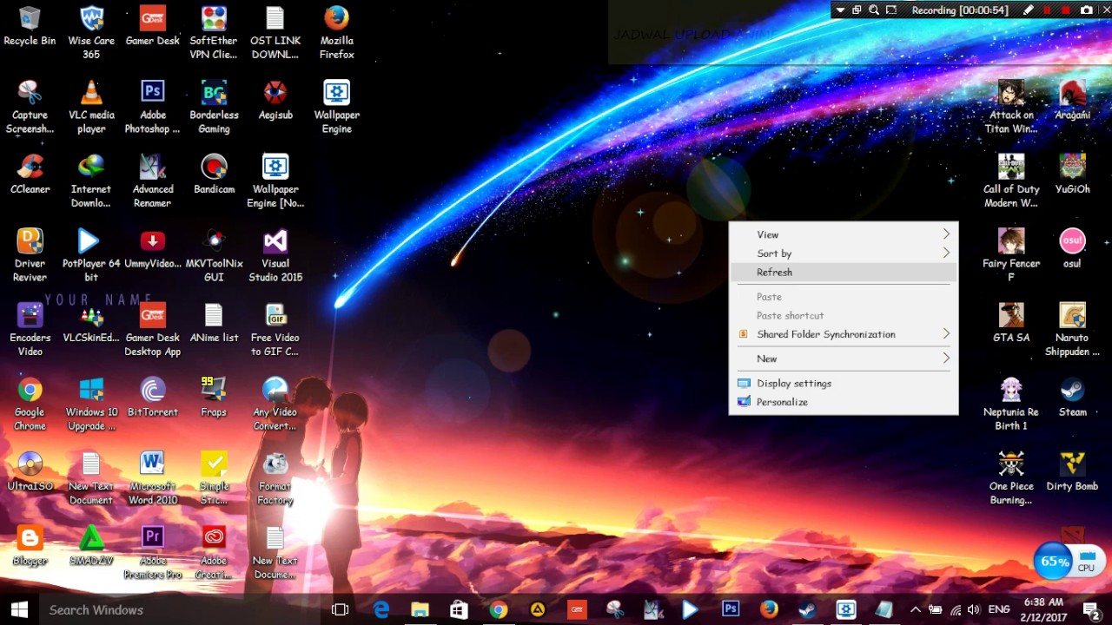Select the Dirty Bomb desktop icon
Screen dimensions: 1112x625
point(1072,471)
